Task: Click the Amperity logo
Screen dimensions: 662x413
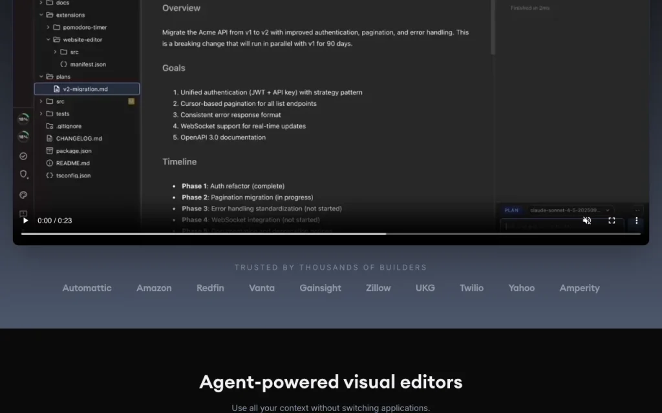Action: (x=580, y=288)
